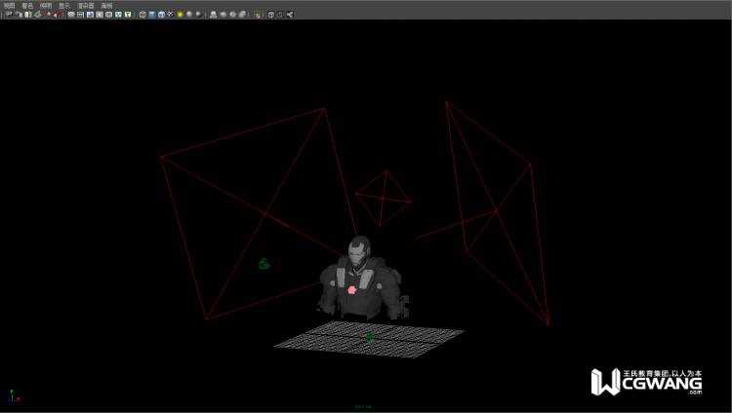The width and height of the screenshot is (732, 413).
Task: Toggle Wireframe on Shaded icon
Action: 161,15
